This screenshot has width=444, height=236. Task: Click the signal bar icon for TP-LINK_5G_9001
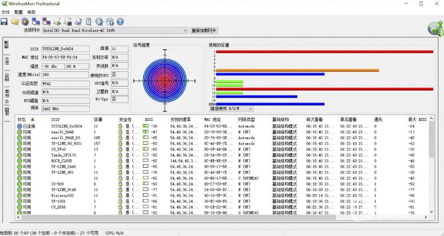[146, 143]
